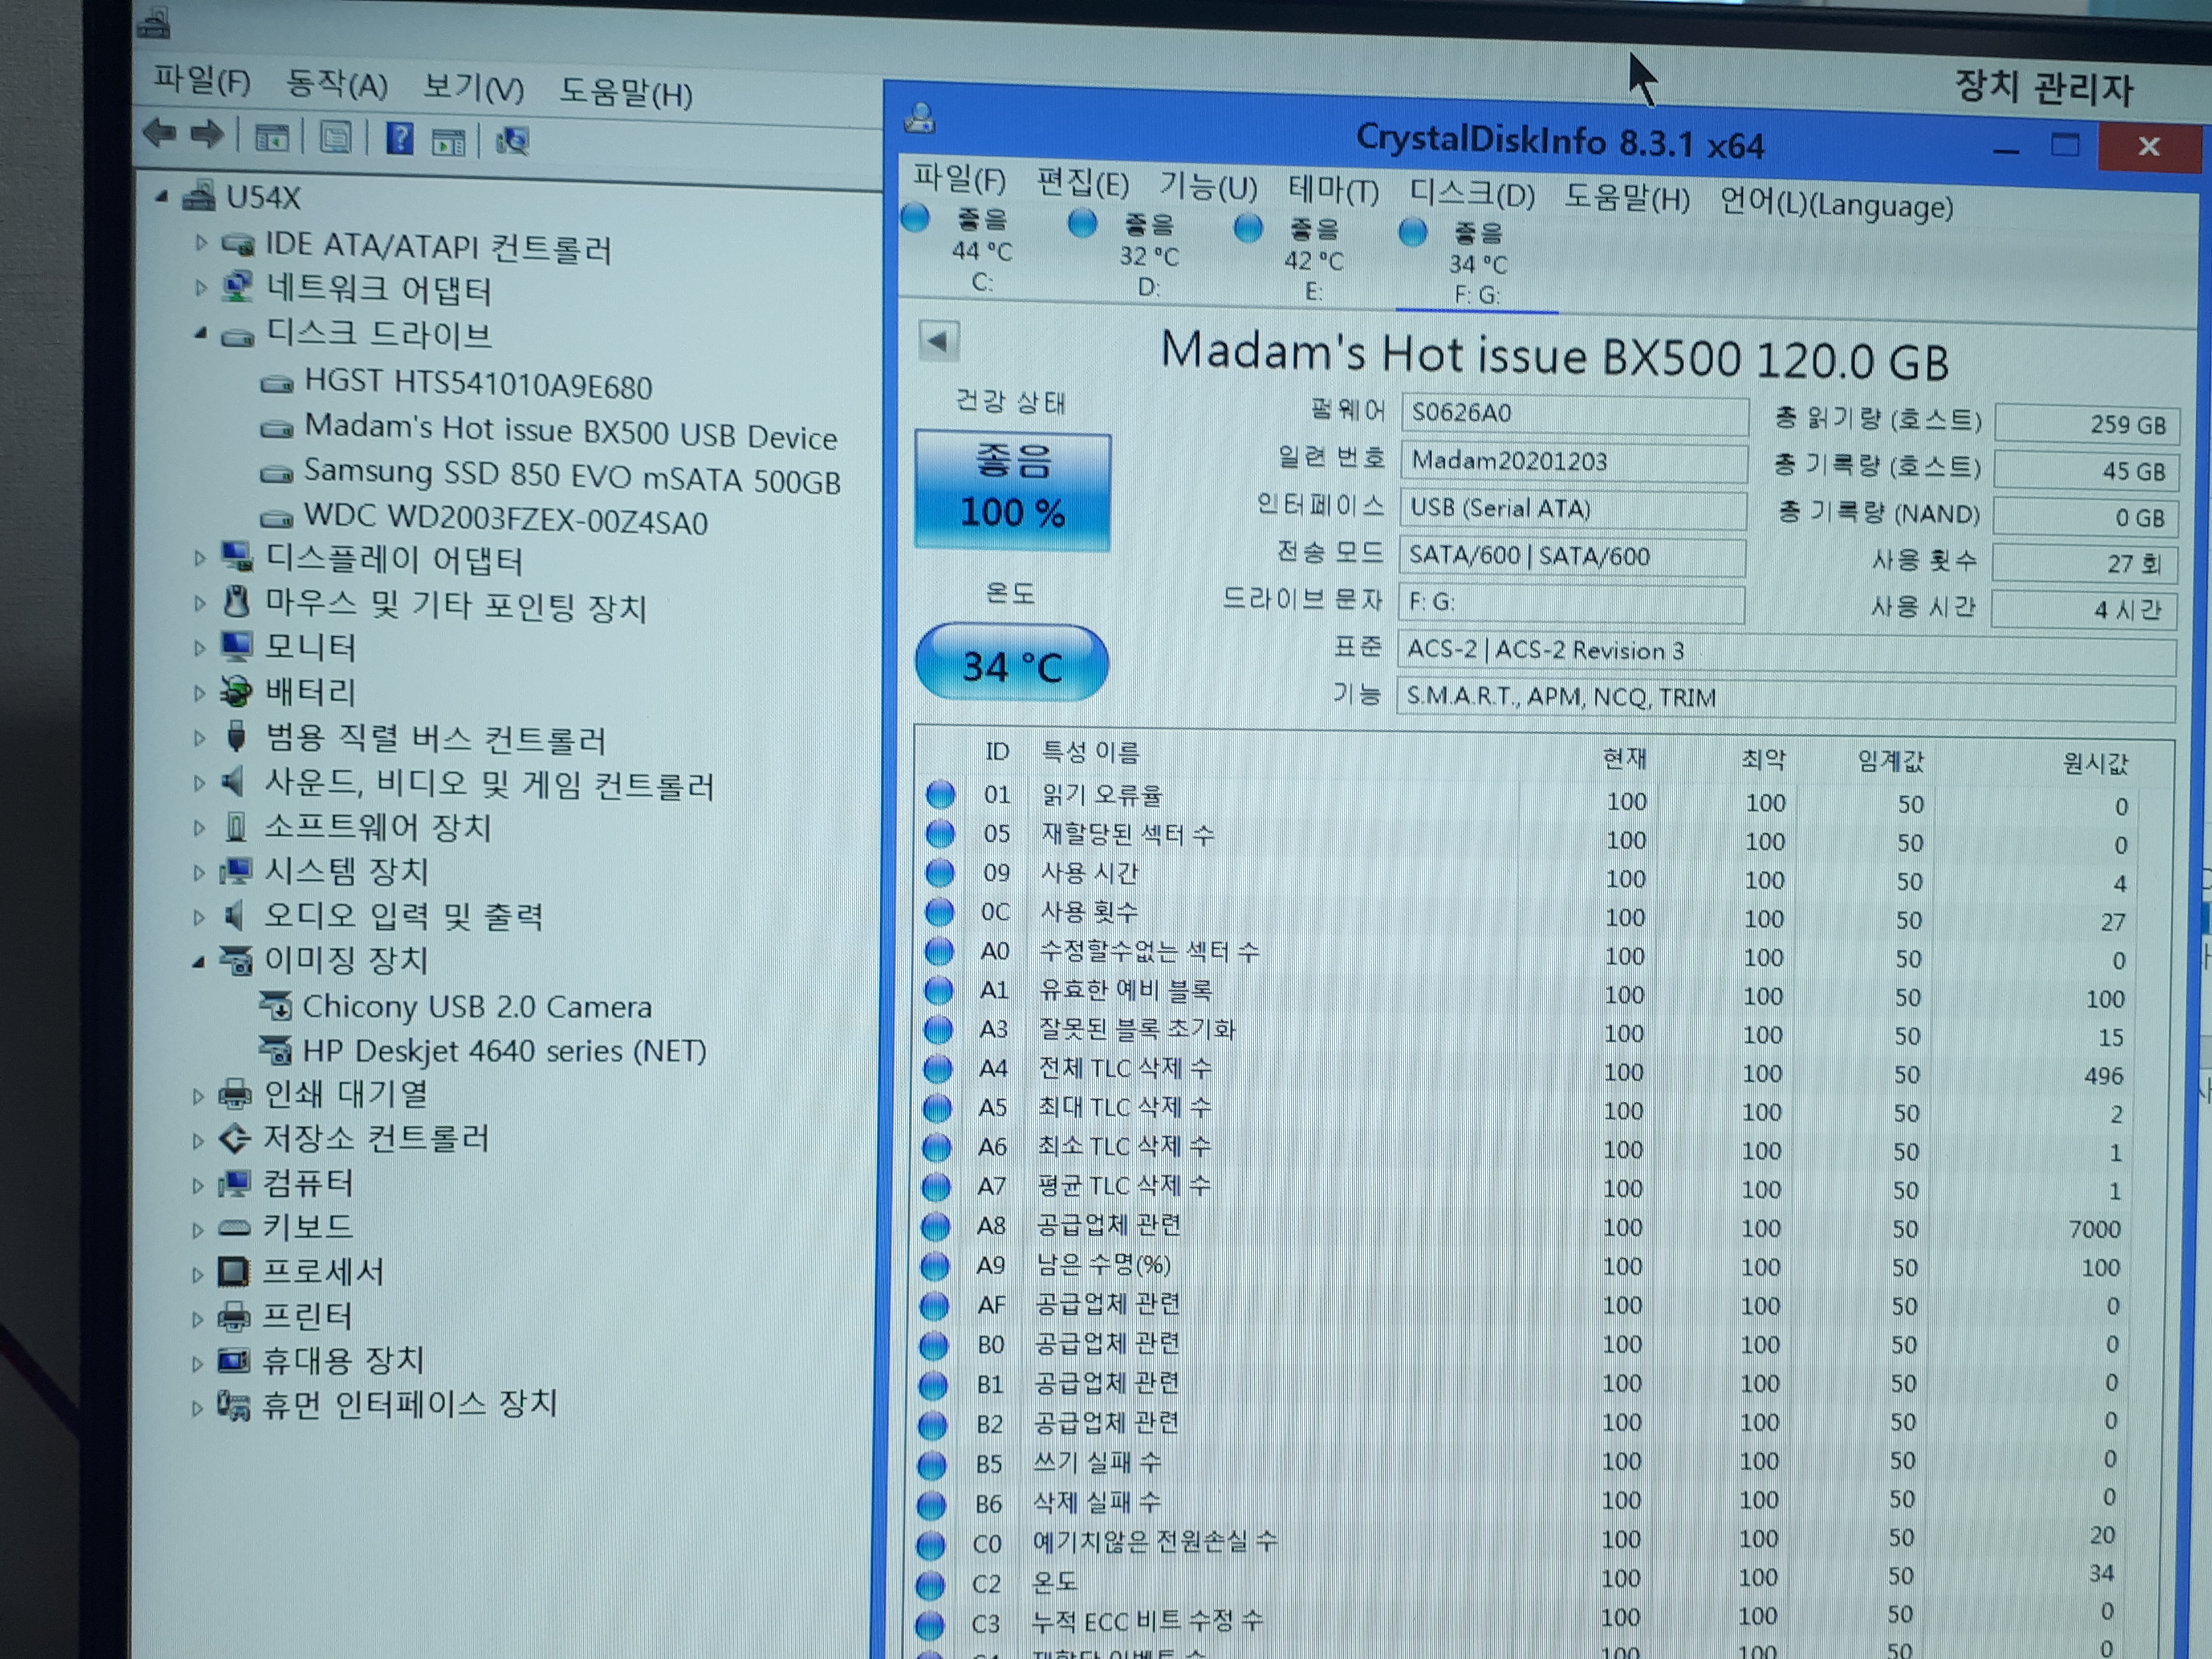Open the 기능(U) menu in CrystalDiskInfo
This screenshot has width=2212, height=1659.
pyautogui.click(x=1207, y=187)
